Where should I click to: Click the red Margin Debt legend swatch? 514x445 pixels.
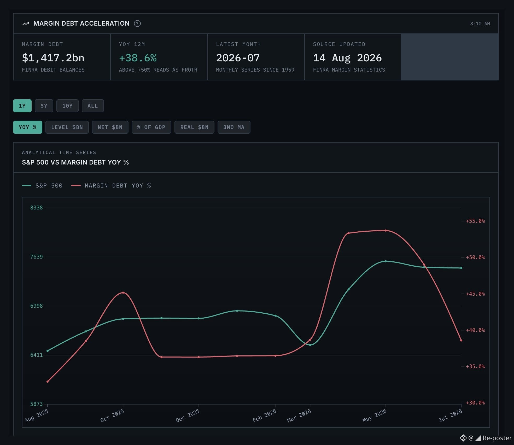coord(76,185)
